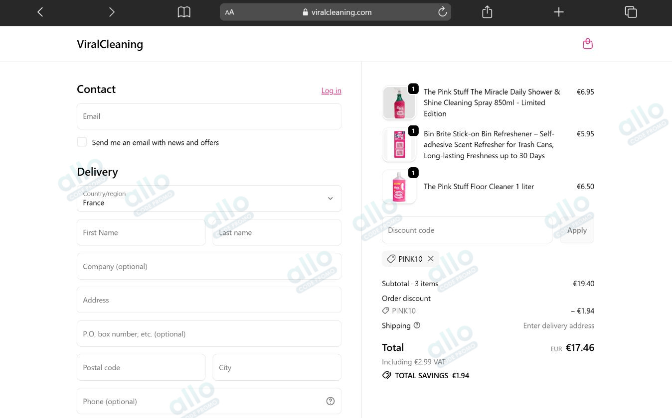672x418 pixels.
Task: Reload the page with the refresh icon
Action: 442,12
